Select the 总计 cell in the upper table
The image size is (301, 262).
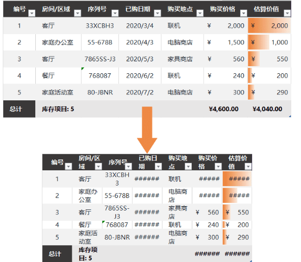pos(19,109)
